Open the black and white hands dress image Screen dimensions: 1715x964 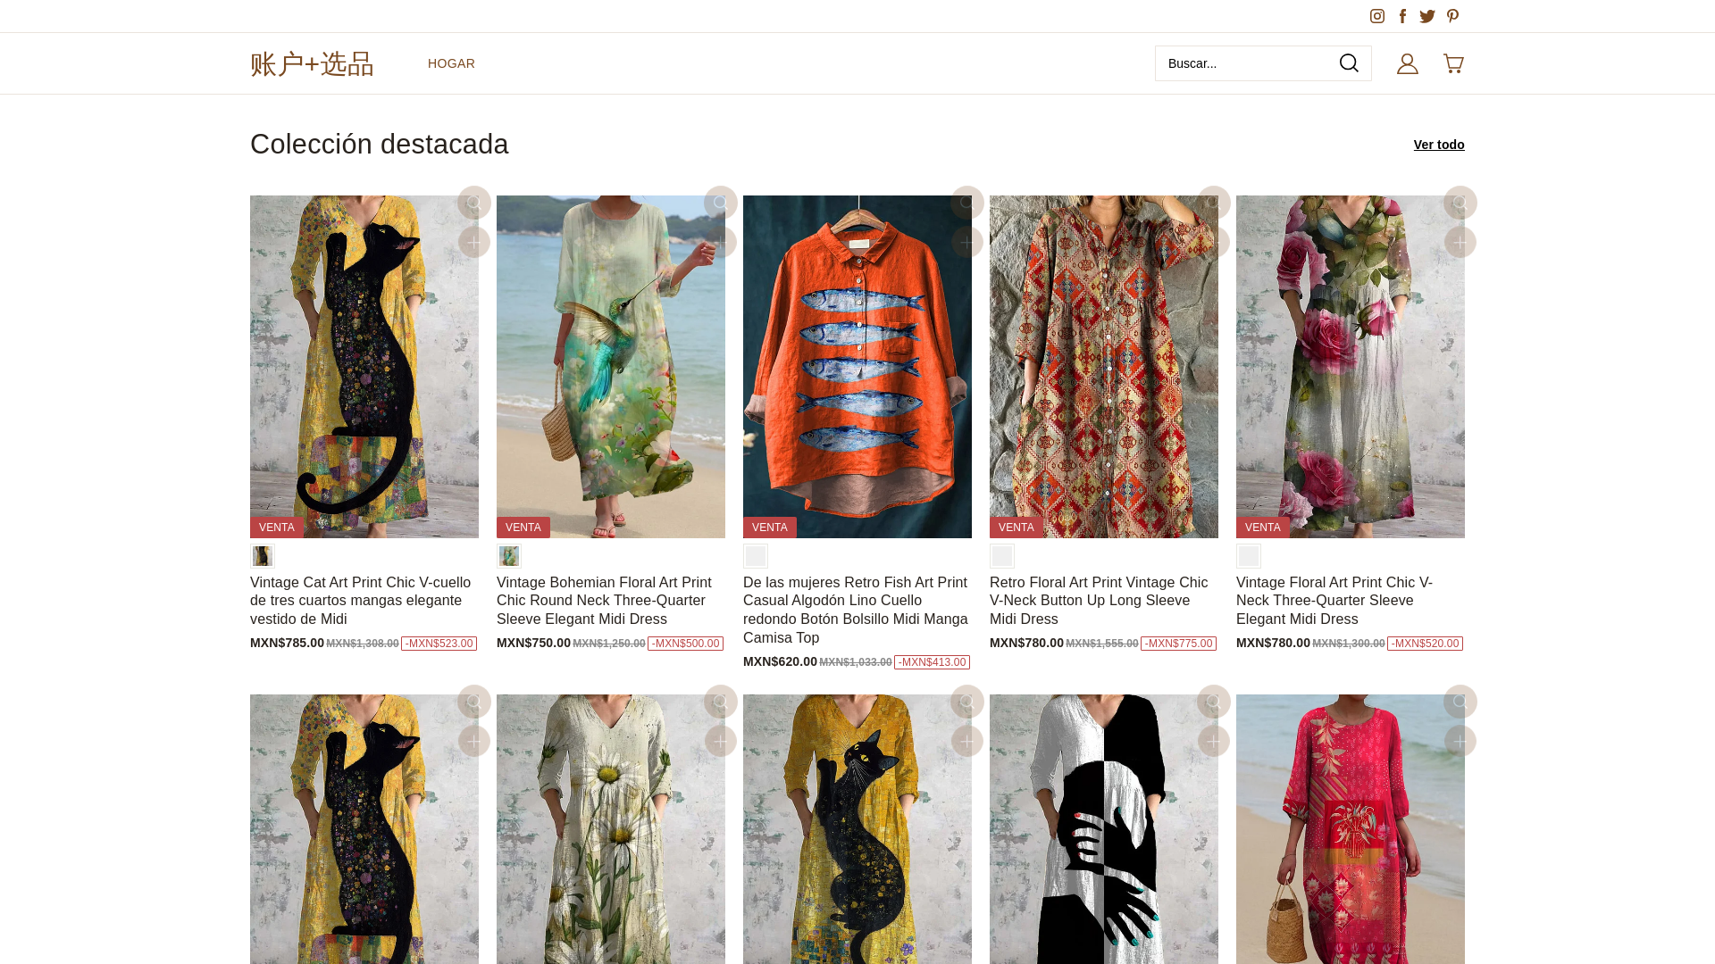[1104, 829]
